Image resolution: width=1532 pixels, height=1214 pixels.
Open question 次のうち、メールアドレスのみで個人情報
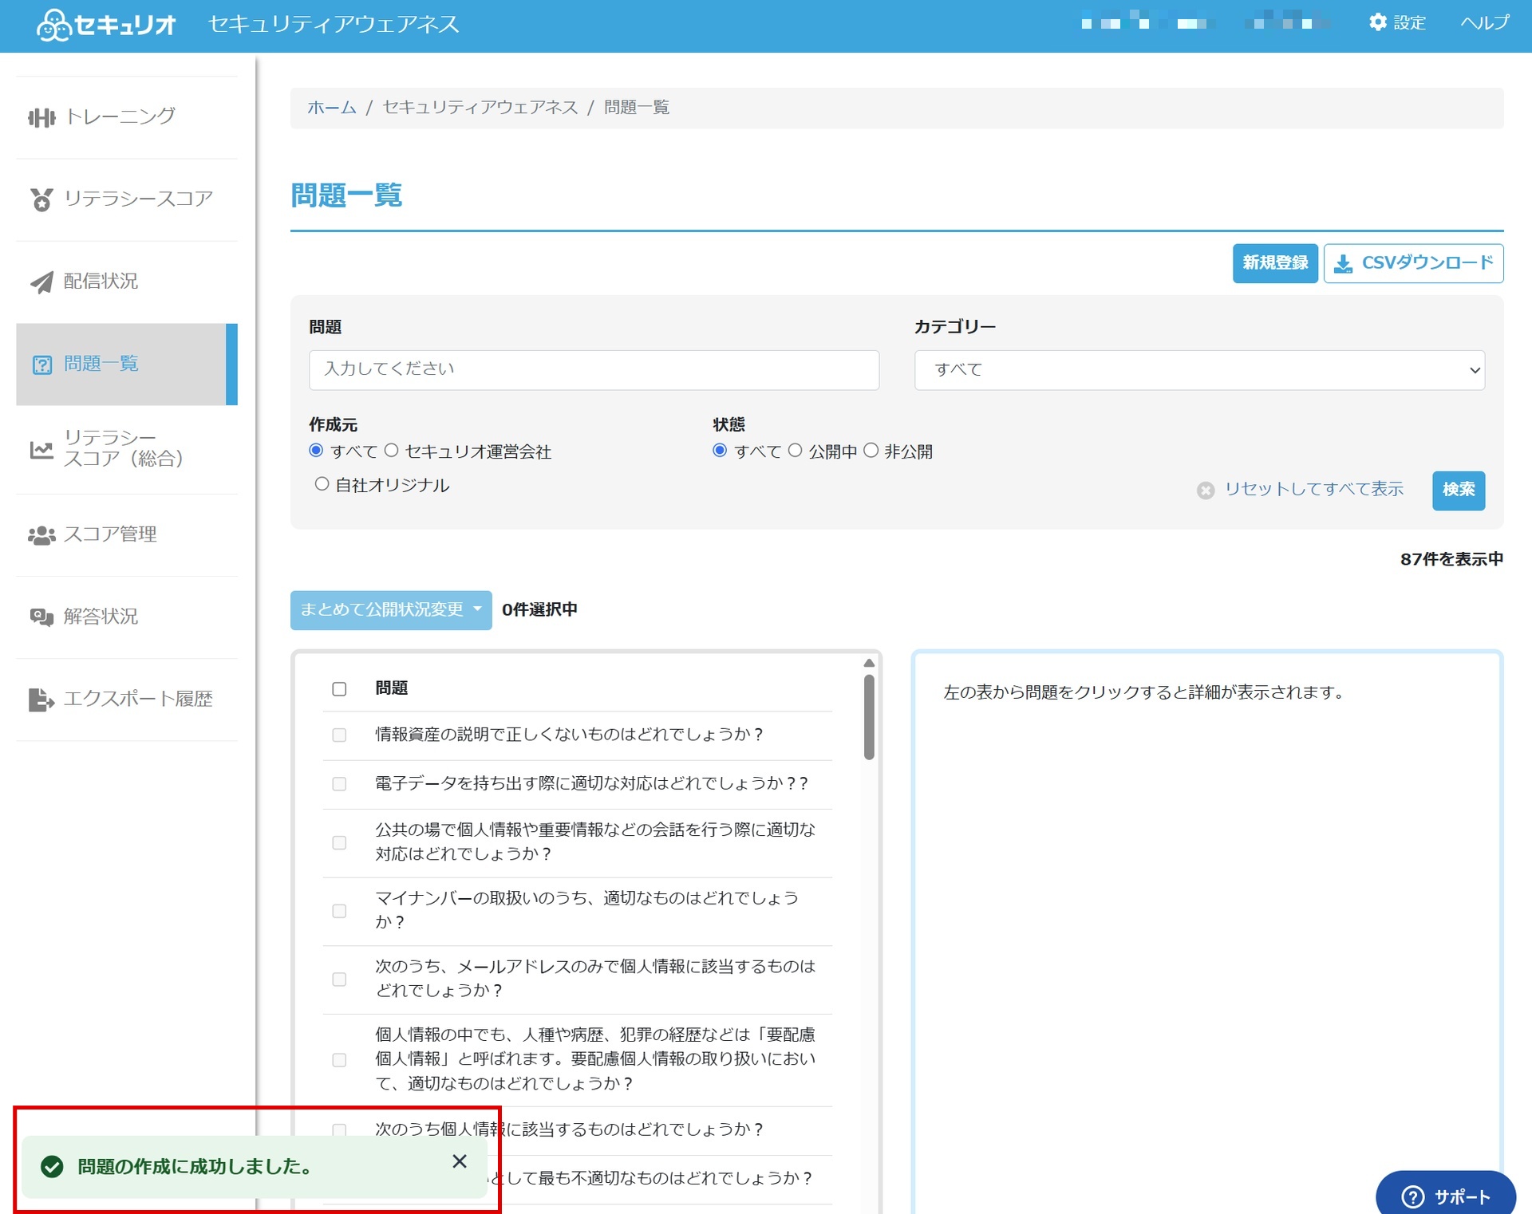coord(595,979)
